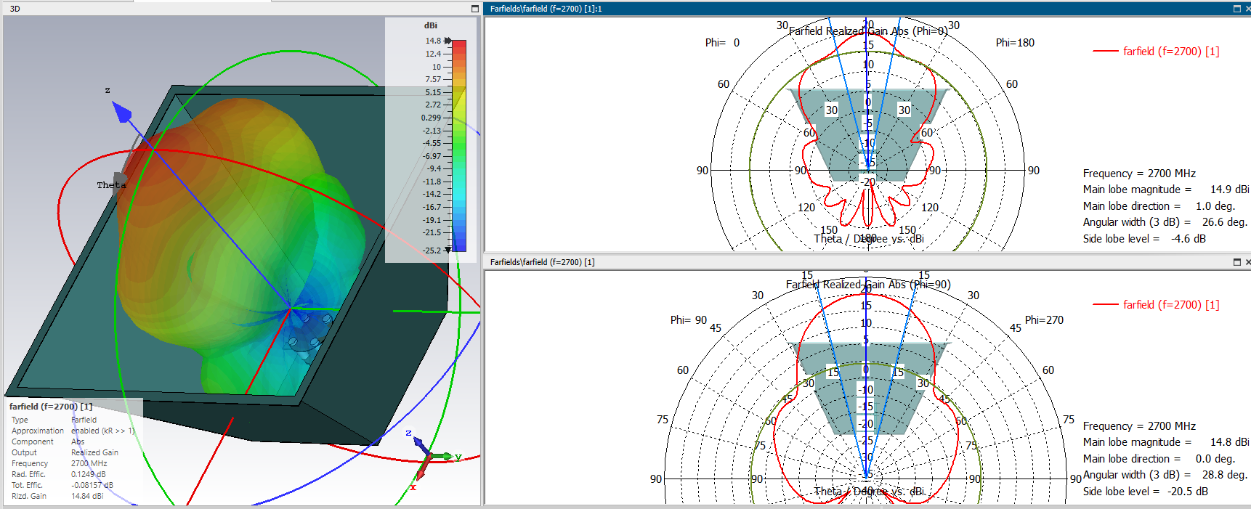
Task: Click the Farfield Realized Gain Abs (Phi=90) title
Action: (868, 285)
